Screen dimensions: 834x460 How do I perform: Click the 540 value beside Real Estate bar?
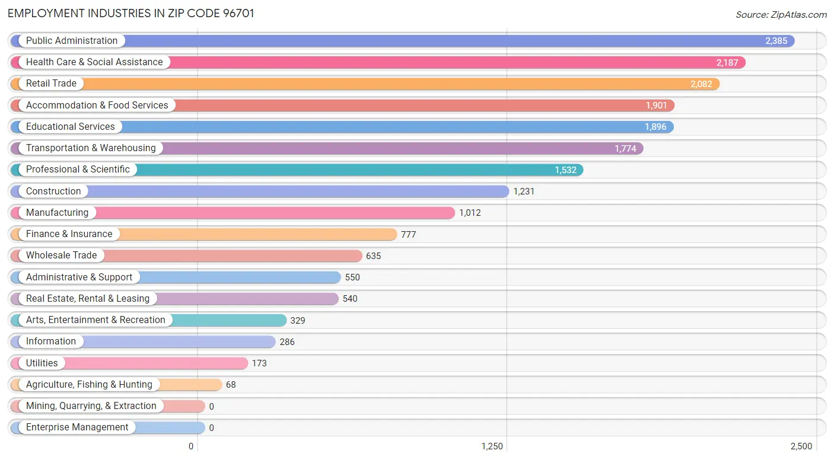pos(350,299)
